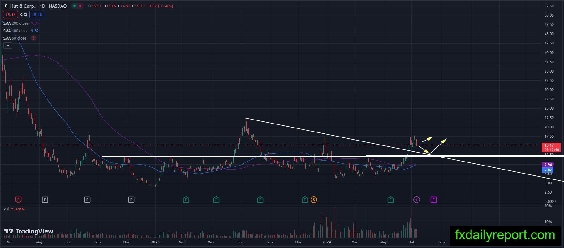
Task: Click the 5.328M volume value
Action: [x=18, y=209]
